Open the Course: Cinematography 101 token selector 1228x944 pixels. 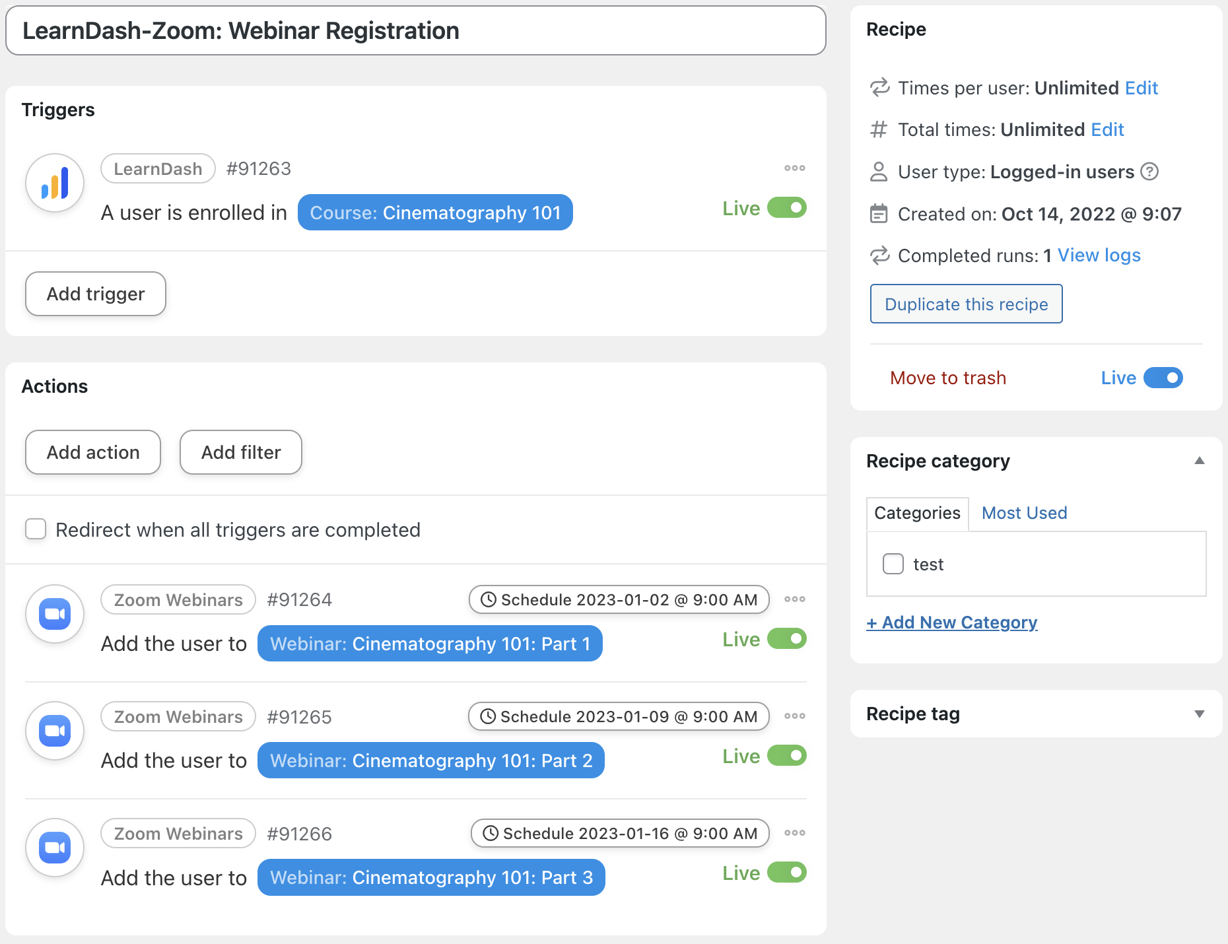coord(435,213)
